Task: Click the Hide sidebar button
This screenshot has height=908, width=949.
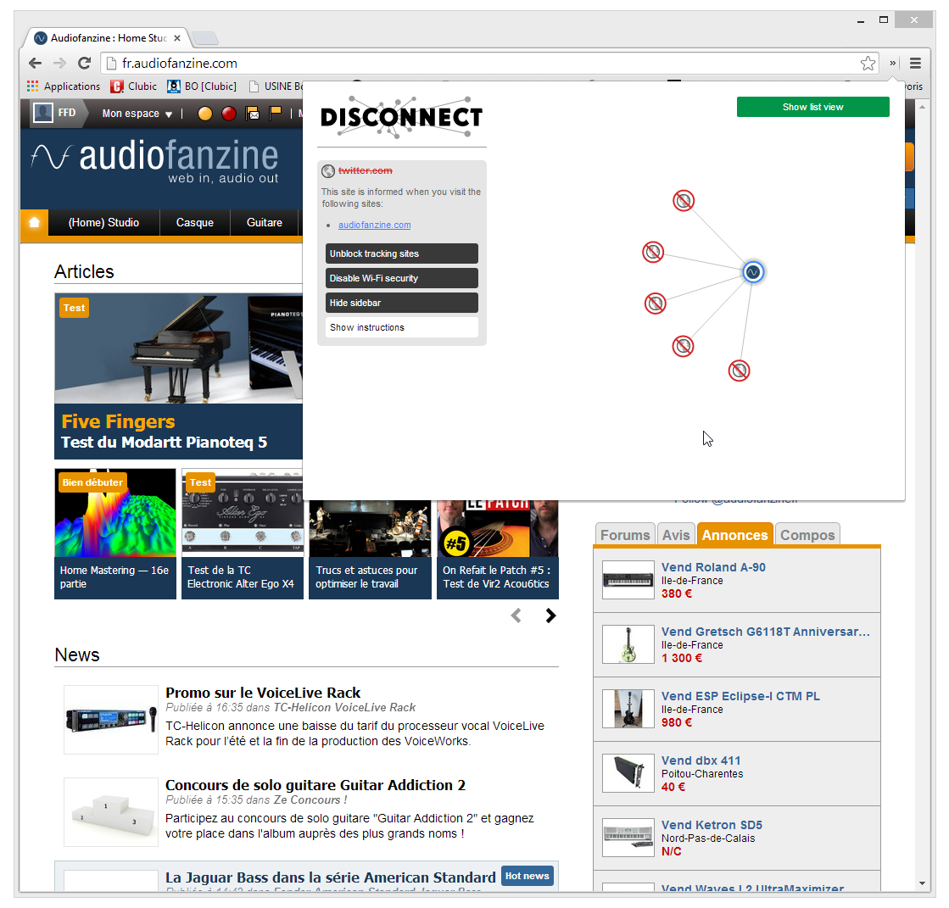Action: point(401,303)
